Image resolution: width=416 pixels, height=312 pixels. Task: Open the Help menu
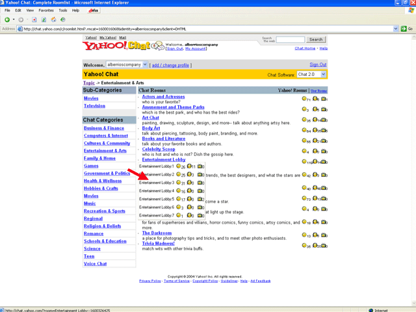[x=75, y=10]
